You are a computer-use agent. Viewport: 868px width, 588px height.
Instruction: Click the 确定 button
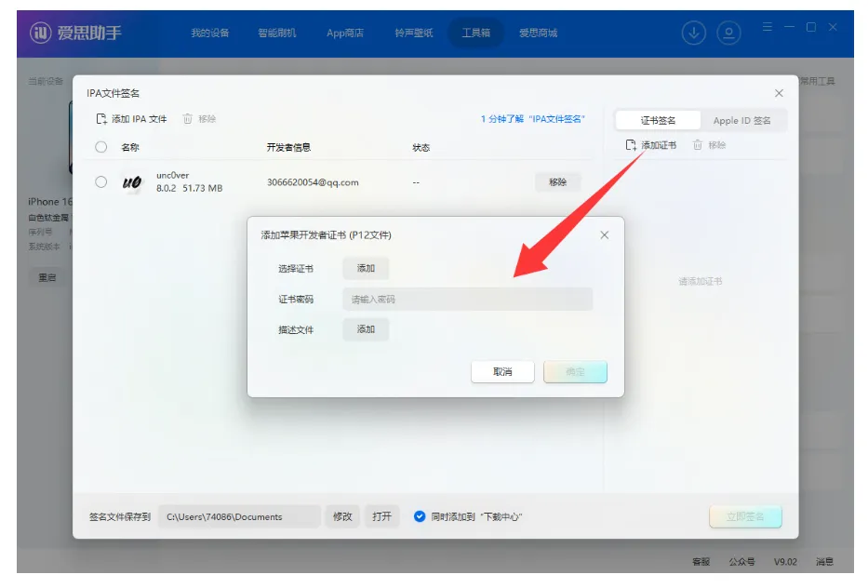(575, 372)
